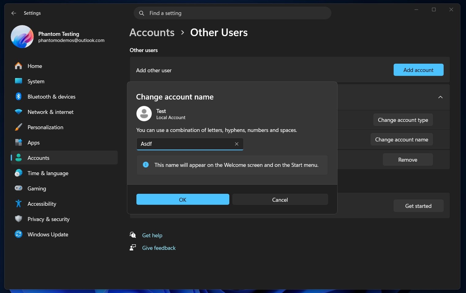The height and width of the screenshot is (293, 466).
Task: Click the Windows Update sync icon
Action: coord(18,235)
